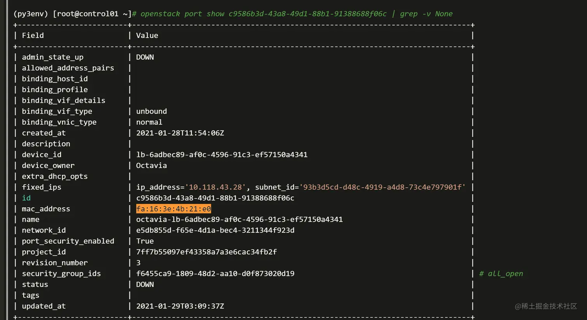
Task: Click the created_at timestamp 2021-01-28T11:54:06Z
Action: (180, 133)
